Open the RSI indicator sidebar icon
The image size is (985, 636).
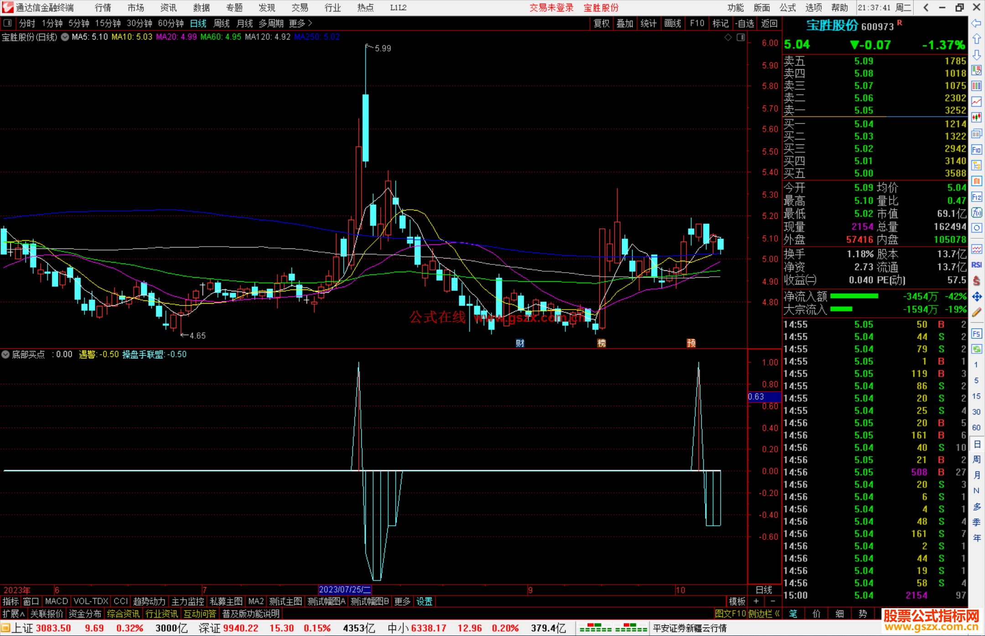tap(976, 265)
